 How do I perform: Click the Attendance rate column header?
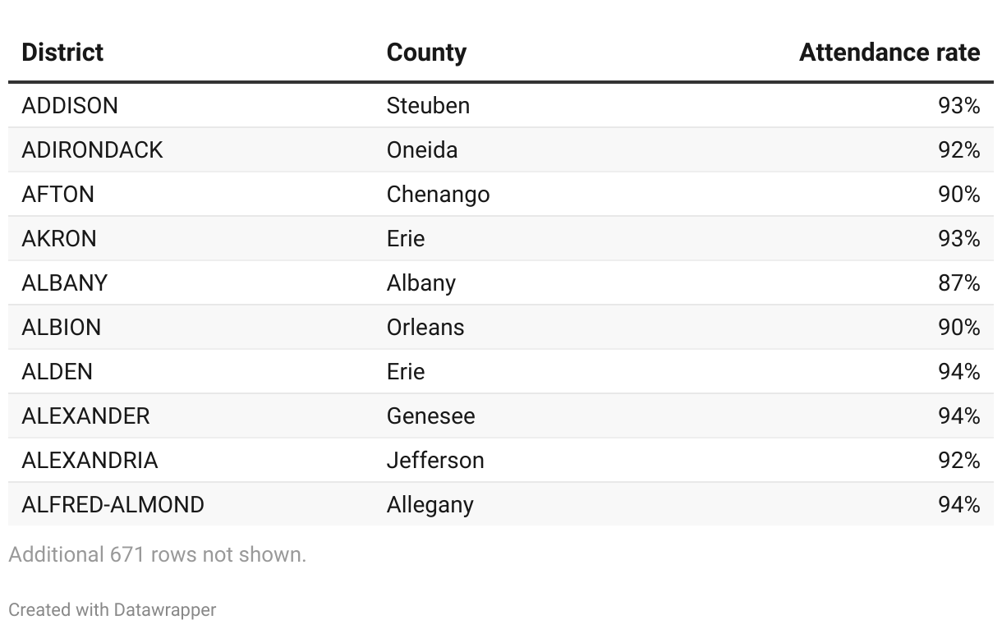click(x=889, y=53)
